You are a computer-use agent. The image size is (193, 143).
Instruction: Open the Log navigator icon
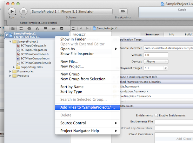pyautogui.click(x=62, y=29)
